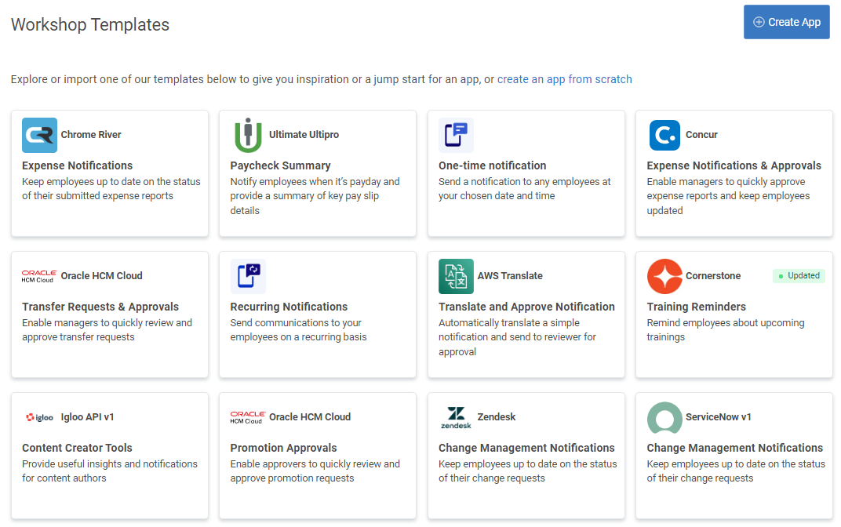Click the ServiceNow v1 label
Viewport: 841px width, 527px height.
(719, 416)
